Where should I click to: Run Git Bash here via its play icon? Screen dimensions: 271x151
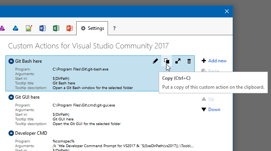(x=11, y=61)
